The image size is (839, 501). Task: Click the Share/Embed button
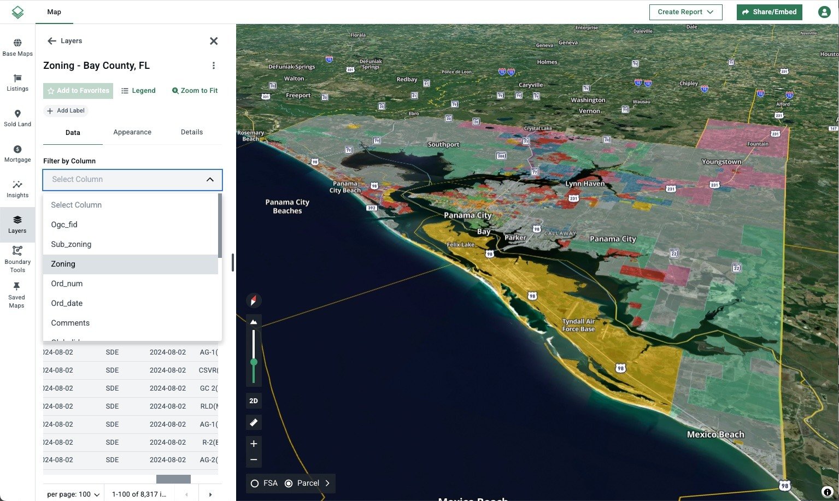click(768, 11)
